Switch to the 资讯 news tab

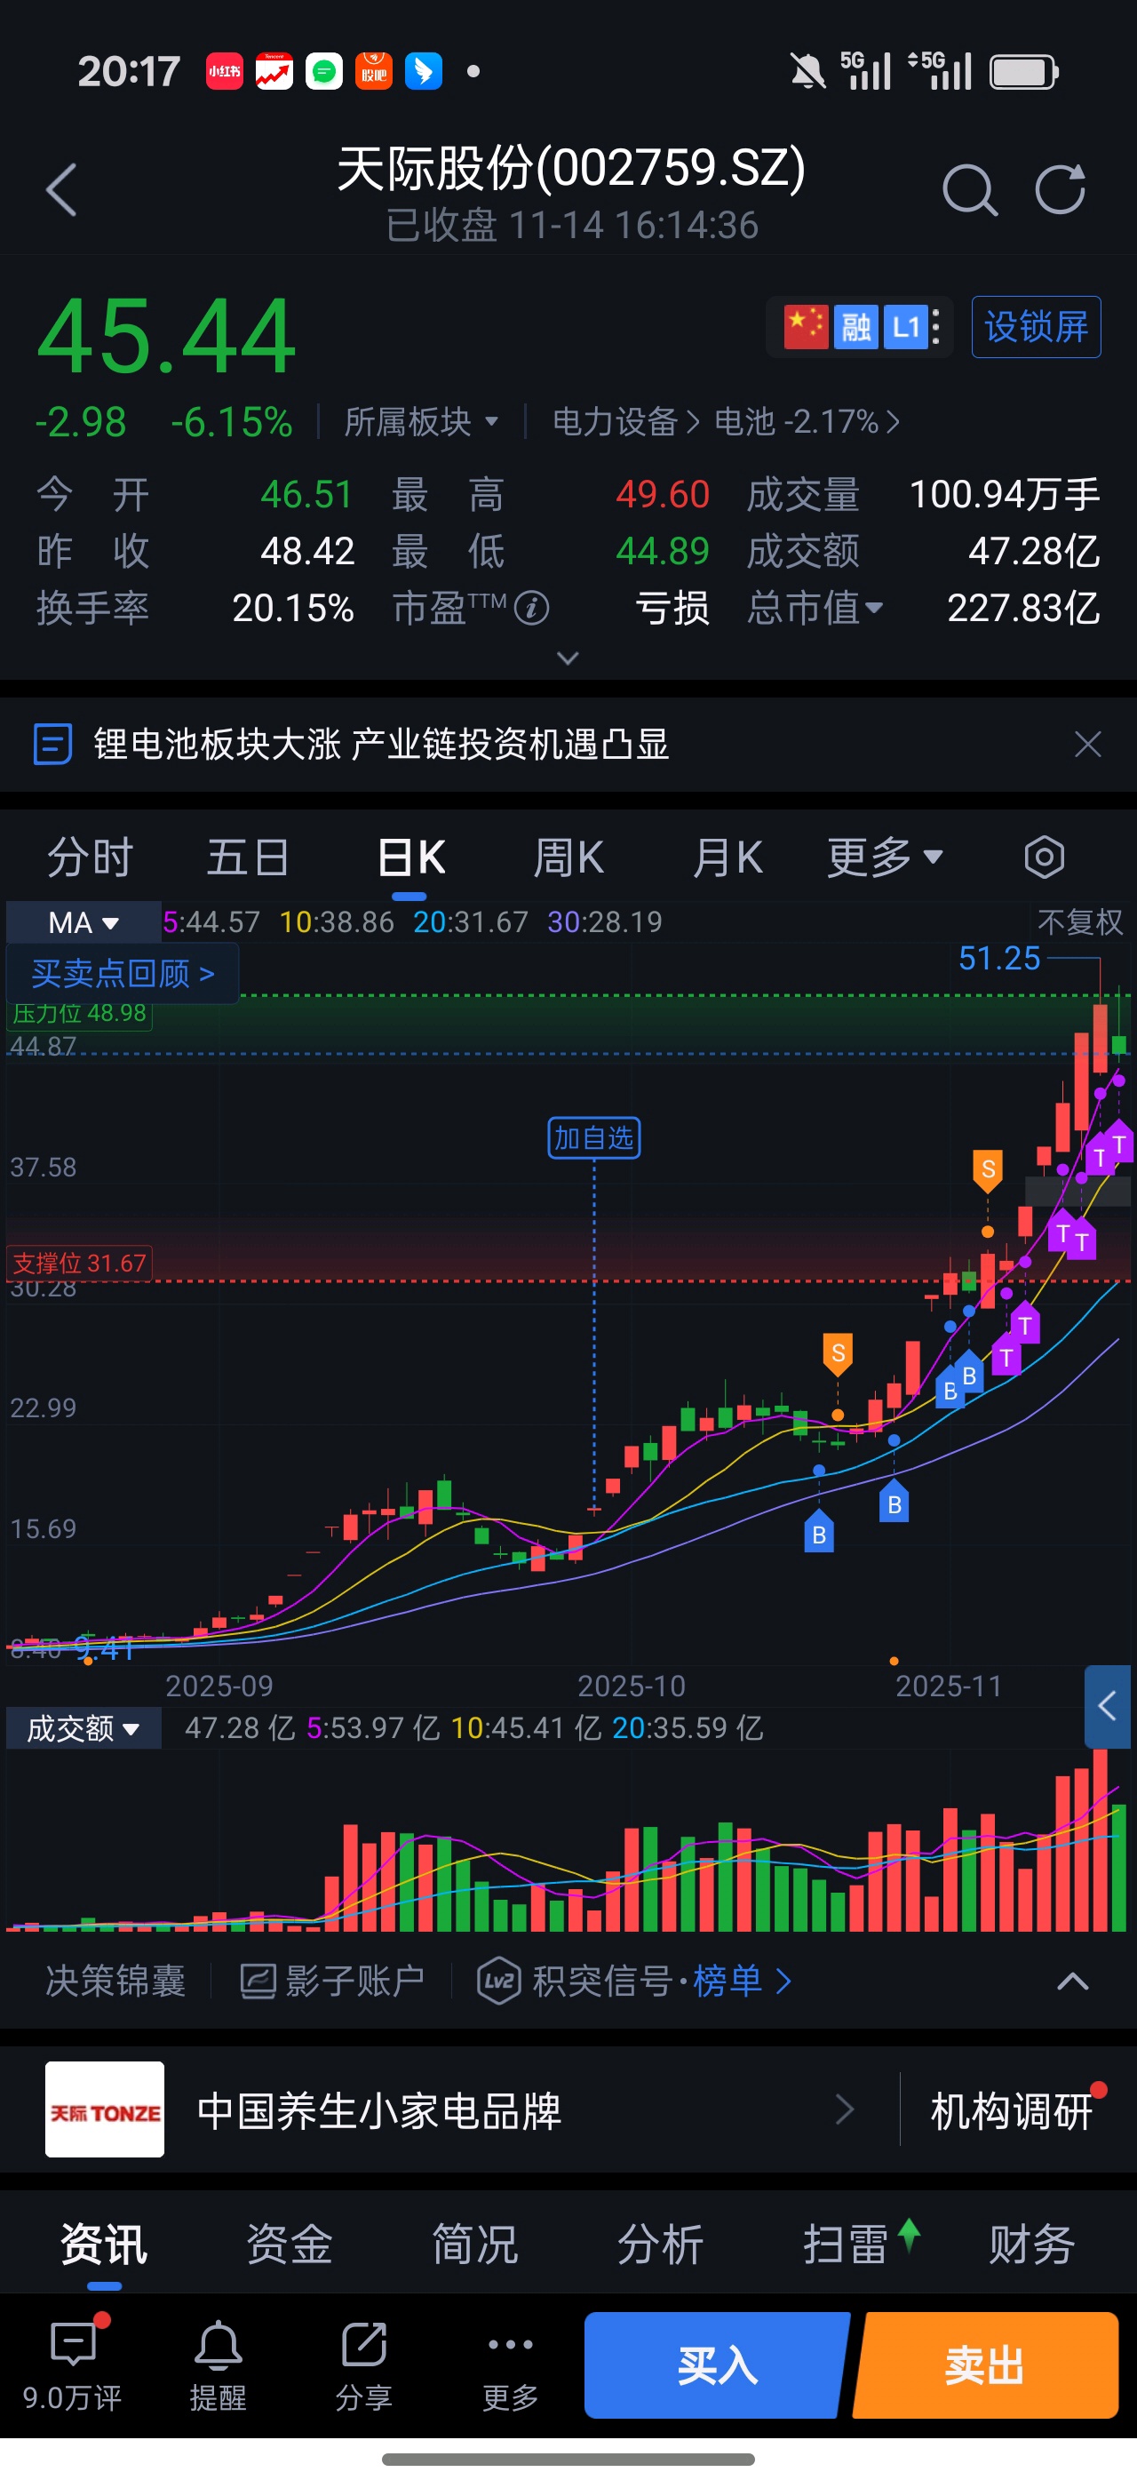tap(104, 2245)
